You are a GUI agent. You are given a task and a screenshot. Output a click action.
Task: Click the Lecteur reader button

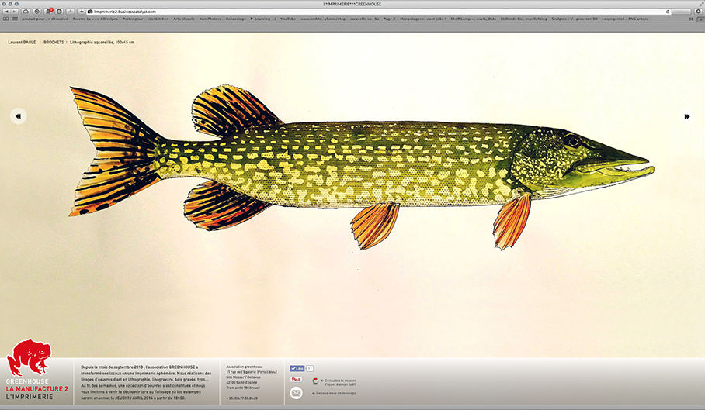[681, 12]
